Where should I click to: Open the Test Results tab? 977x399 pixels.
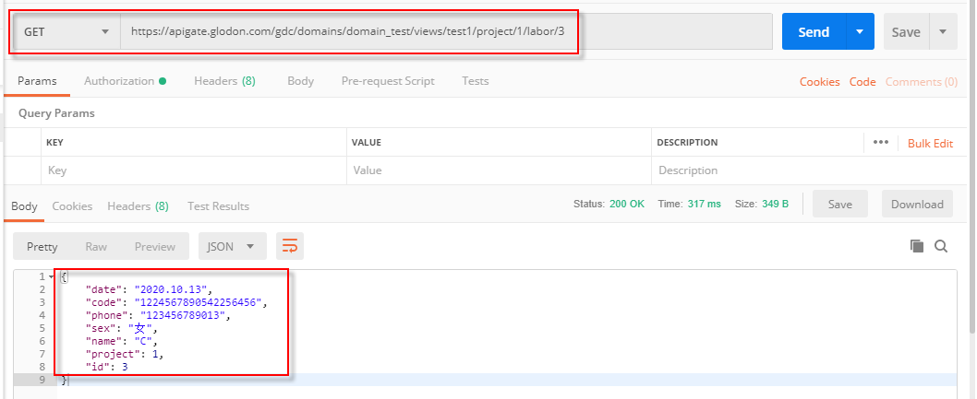tap(218, 206)
